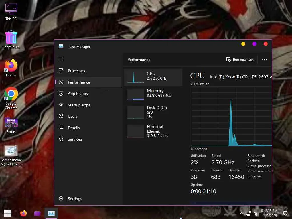Image resolution: width=292 pixels, height=219 pixels.
Task: Select the Firefox desktop shortcut
Action: [11, 68]
